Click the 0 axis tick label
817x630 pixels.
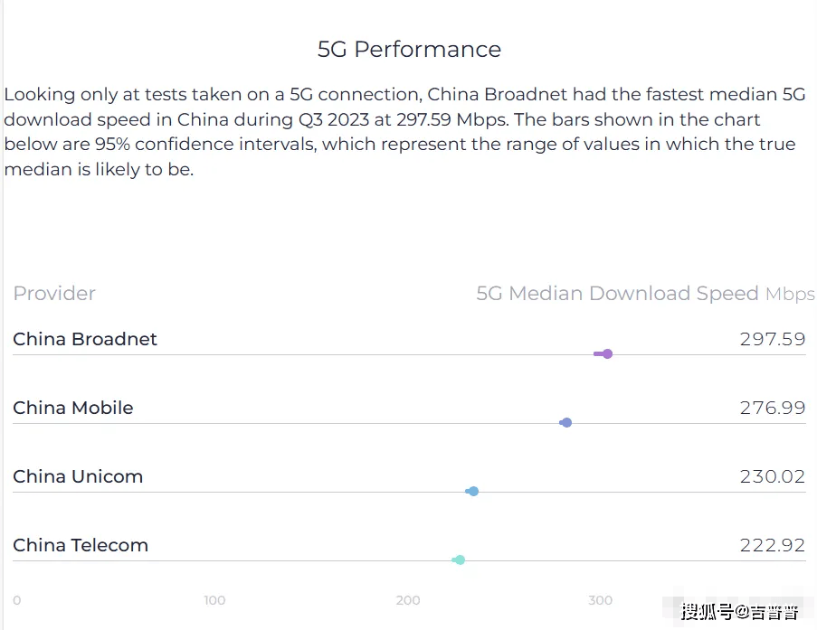pyautogui.click(x=16, y=600)
